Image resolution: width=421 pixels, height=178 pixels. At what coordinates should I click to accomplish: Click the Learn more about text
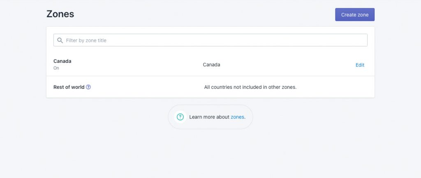coord(209,117)
